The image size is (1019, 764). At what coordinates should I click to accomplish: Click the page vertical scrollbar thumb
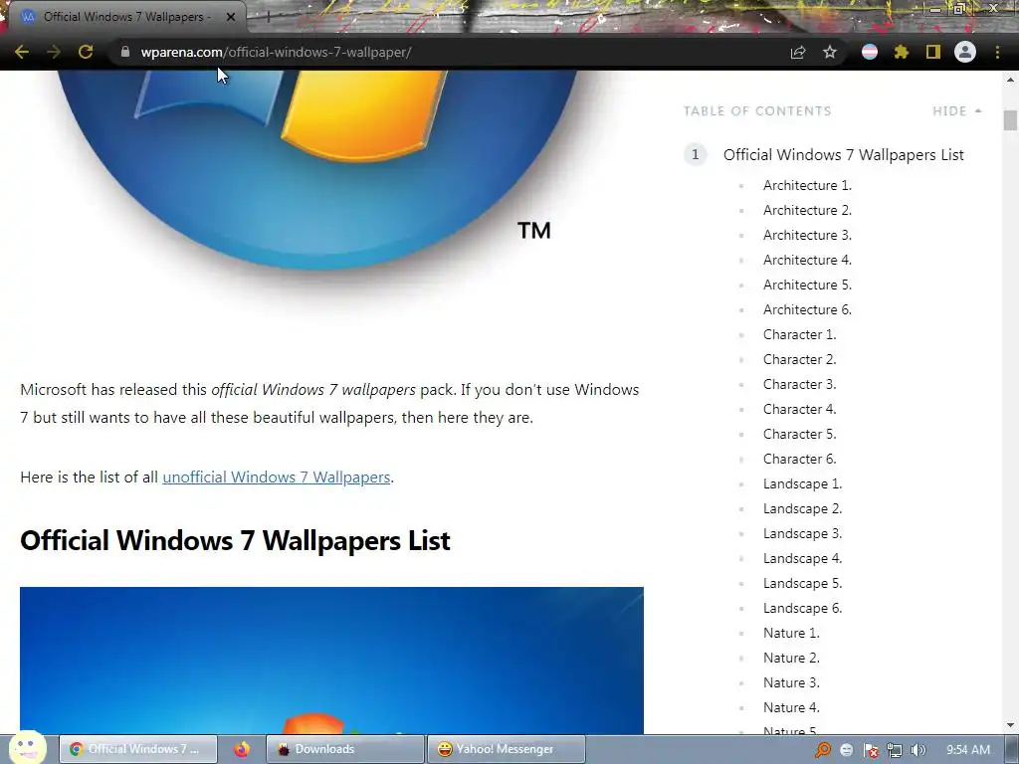pyautogui.click(x=1010, y=120)
